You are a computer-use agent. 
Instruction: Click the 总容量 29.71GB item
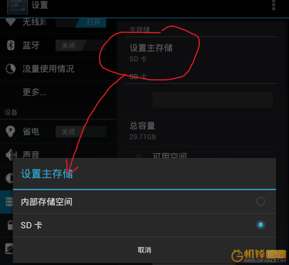[x=201, y=131]
